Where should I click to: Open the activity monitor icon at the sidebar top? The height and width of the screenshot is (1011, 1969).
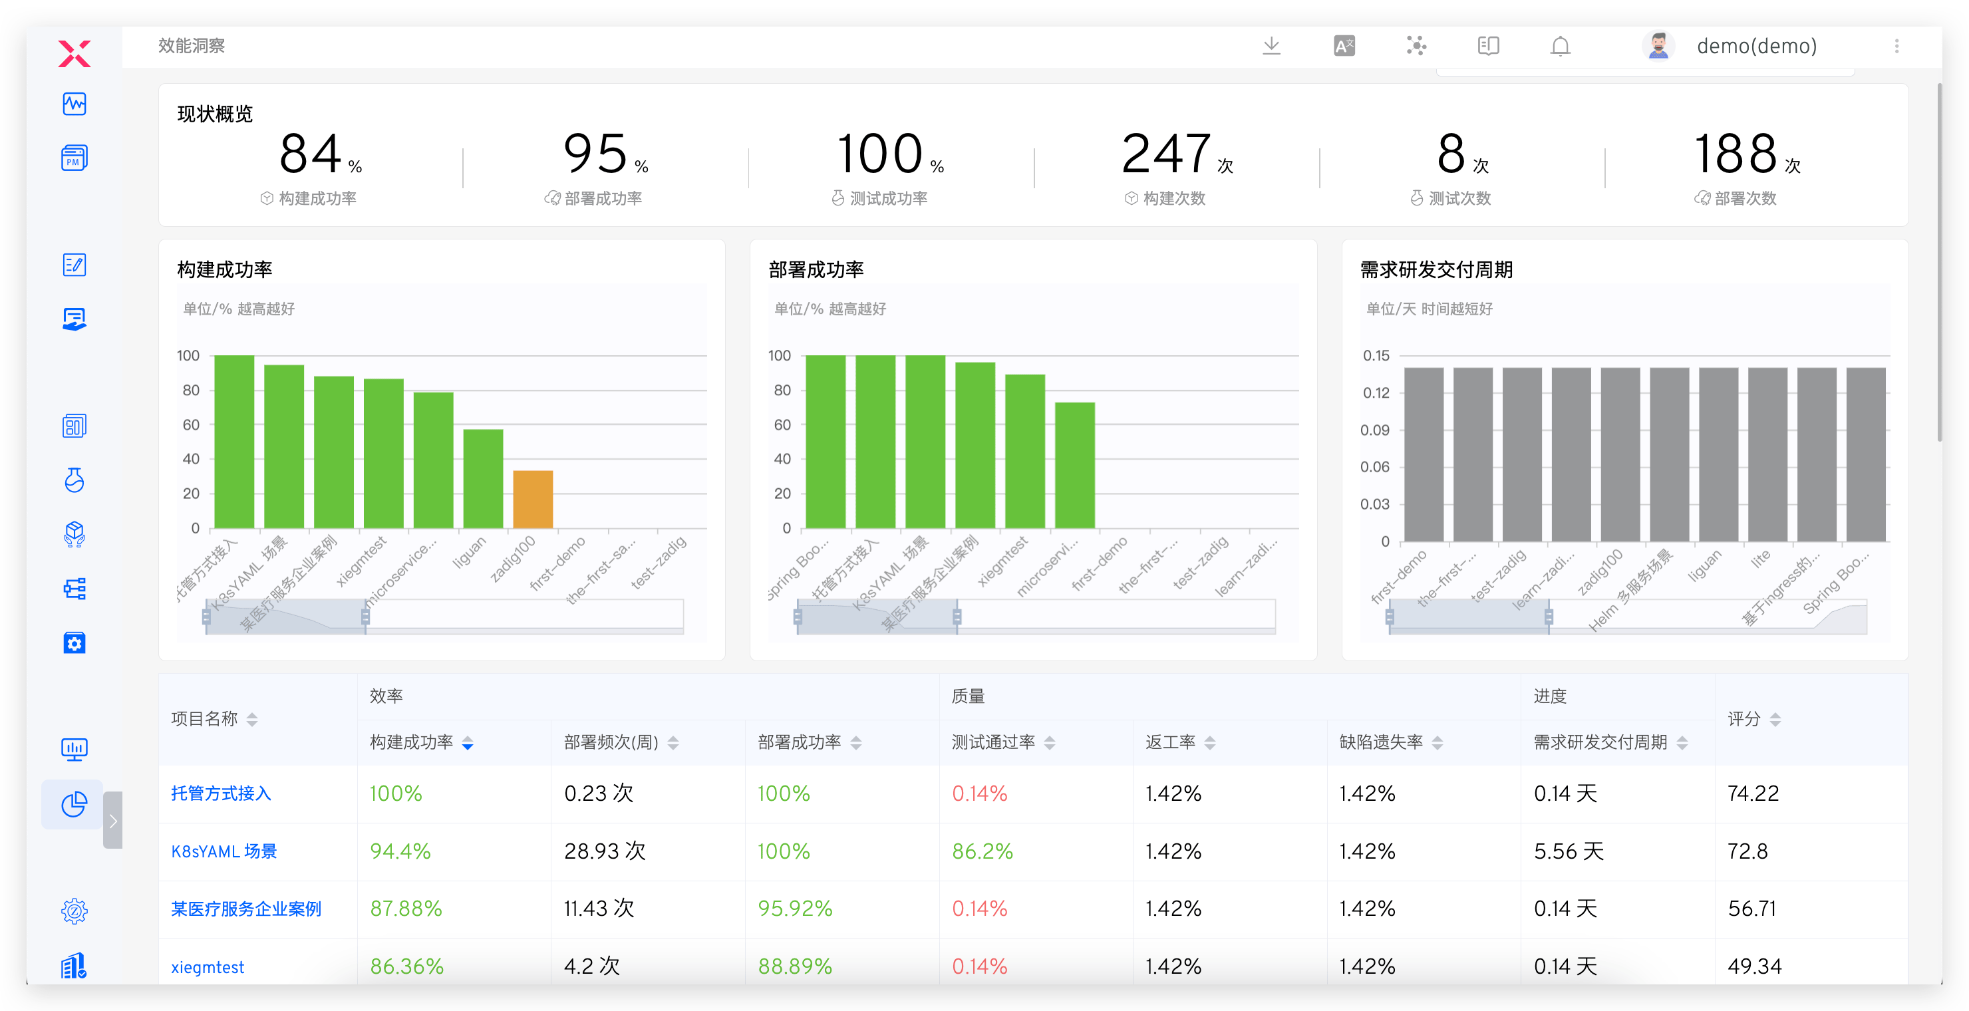pos(74,104)
